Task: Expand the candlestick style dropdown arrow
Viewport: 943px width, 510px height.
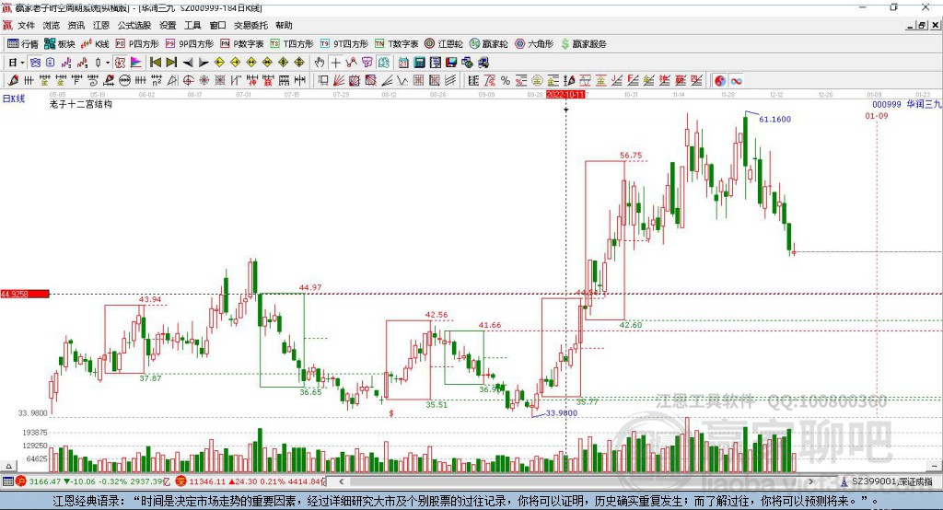Action: [x=108, y=63]
